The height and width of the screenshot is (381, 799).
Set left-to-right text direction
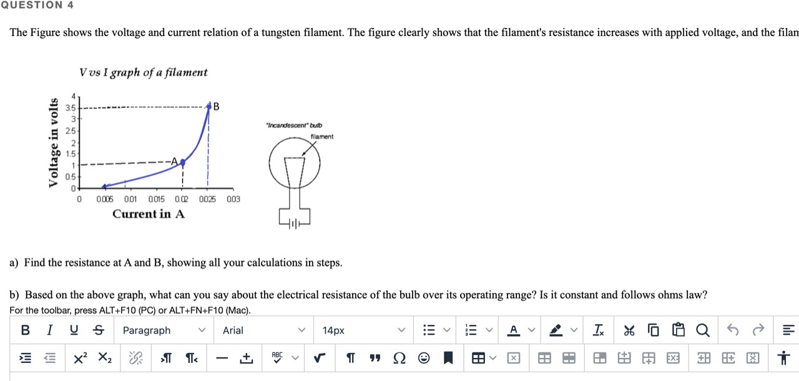(167, 358)
